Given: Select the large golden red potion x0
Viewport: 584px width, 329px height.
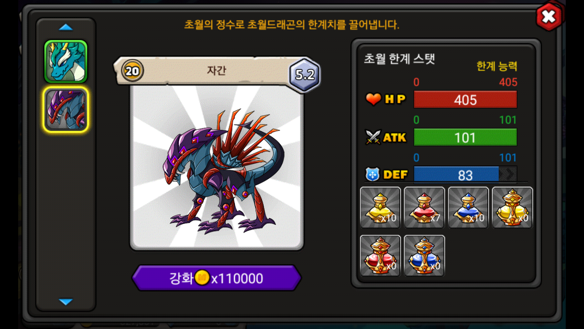Looking at the screenshot, I should coord(381,255).
